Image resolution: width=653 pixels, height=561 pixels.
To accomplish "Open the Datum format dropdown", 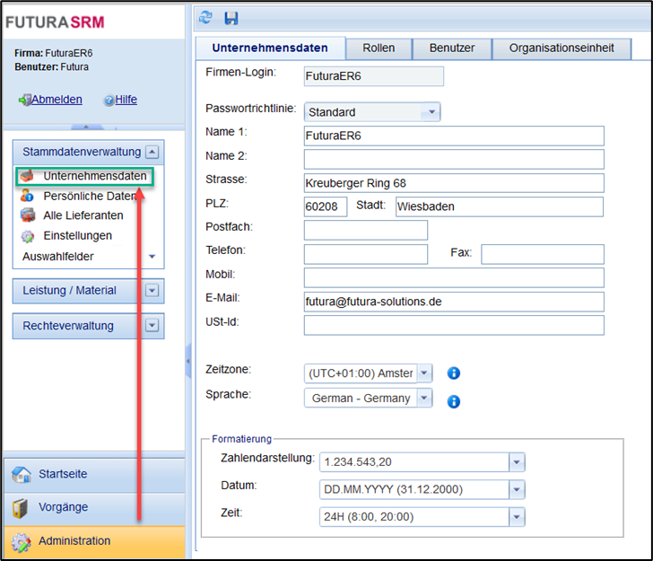I will pos(517,489).
